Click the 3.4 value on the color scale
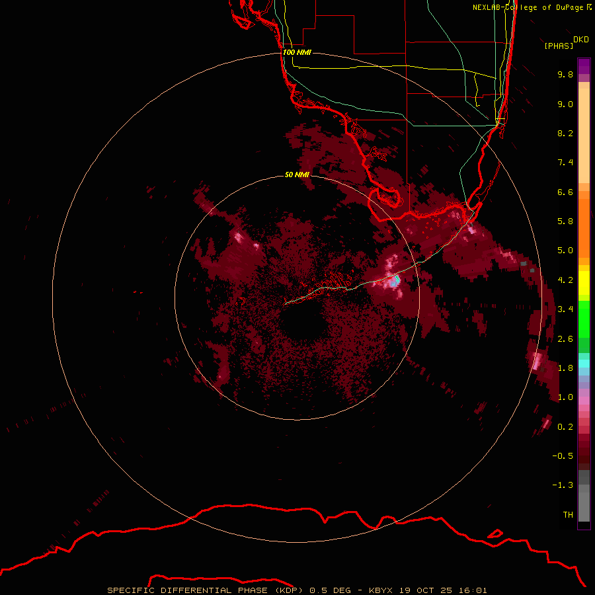 [x=565, y=309]
